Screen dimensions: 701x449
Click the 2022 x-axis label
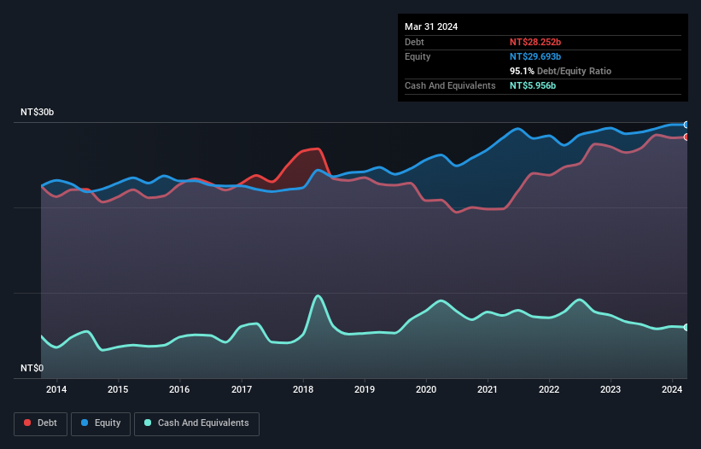pos(549,389)
